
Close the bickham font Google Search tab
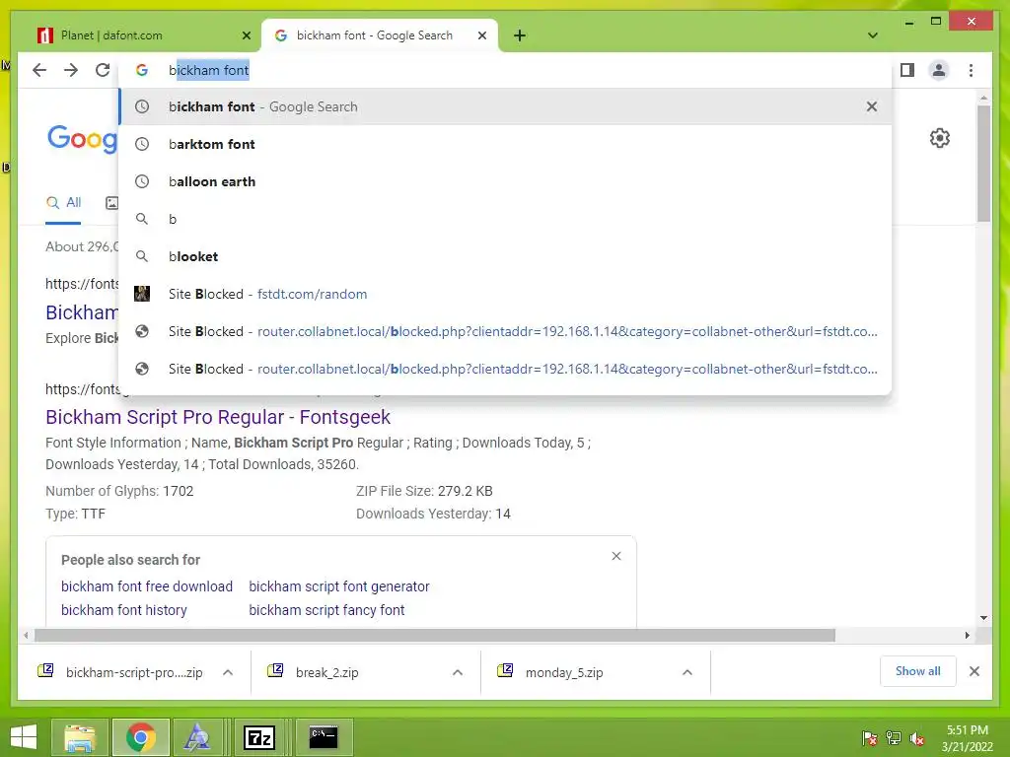tap(481, 36)
